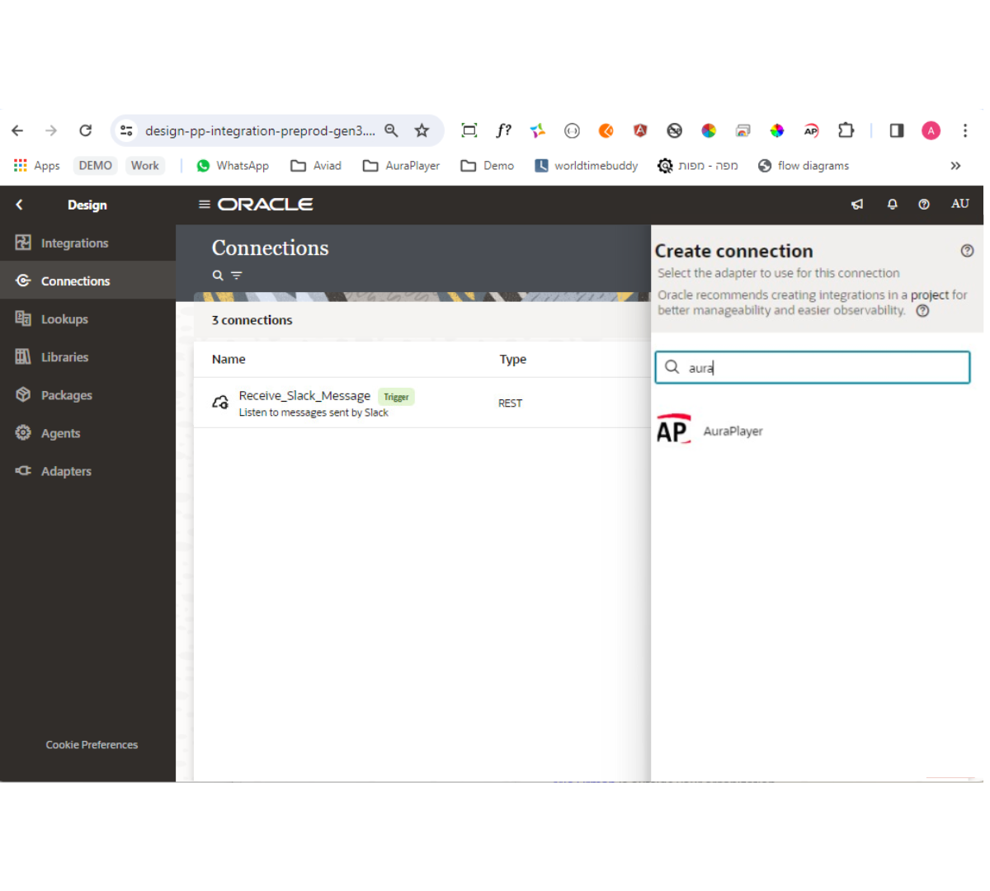Collapse the Design navigation with back chevron
This screenshot has height=891, width=990.
click(x=19, y=205)
